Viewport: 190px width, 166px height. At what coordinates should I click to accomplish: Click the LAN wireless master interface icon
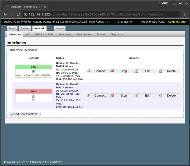[34, 72]
